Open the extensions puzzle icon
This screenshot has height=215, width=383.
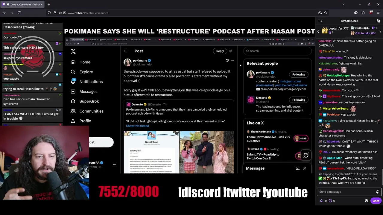pos(363,13)
